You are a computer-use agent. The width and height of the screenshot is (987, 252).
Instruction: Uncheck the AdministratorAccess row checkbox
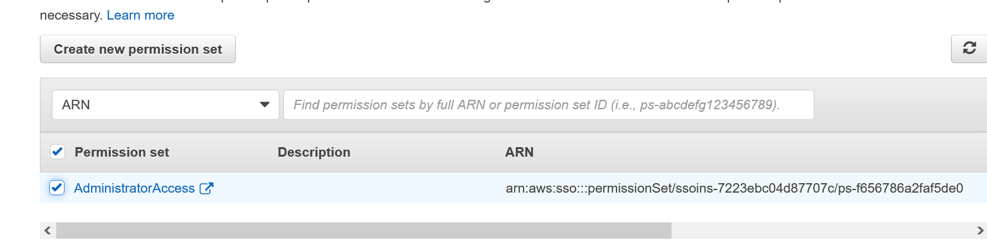(57, 188)
